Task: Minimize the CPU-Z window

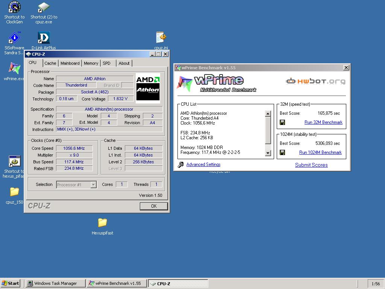Action: pos(153,54)
